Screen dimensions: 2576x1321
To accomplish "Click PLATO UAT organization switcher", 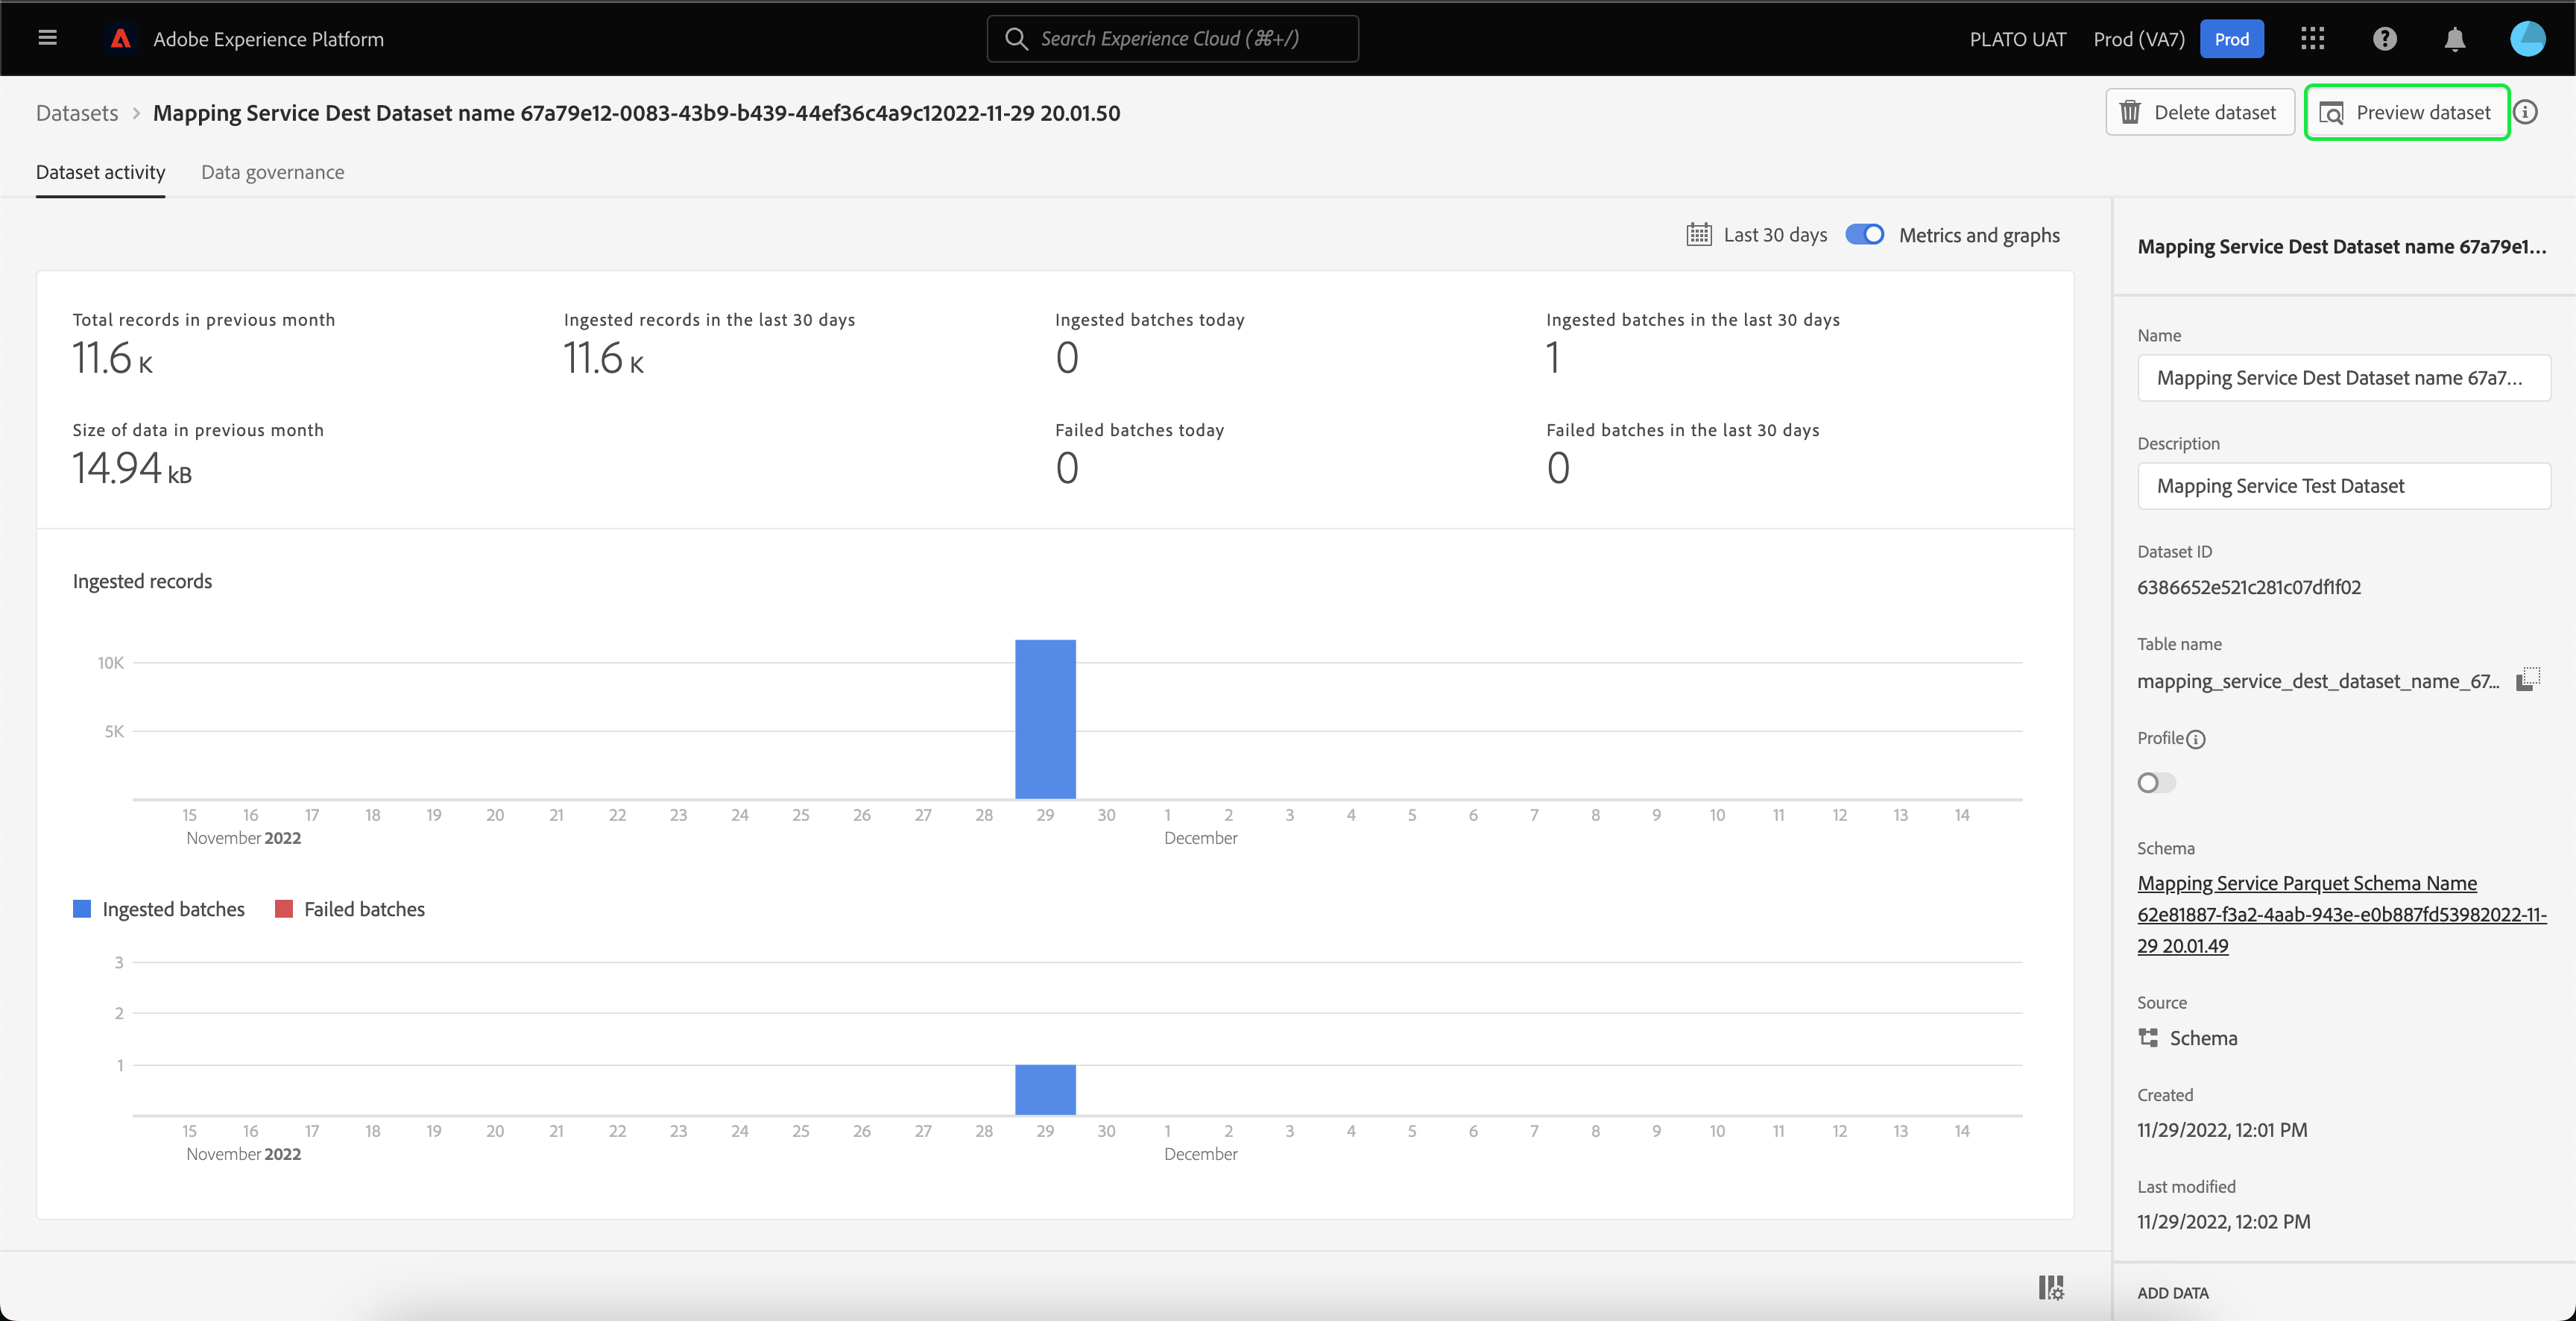I will pyautogui.click(x=2017, y=39).
